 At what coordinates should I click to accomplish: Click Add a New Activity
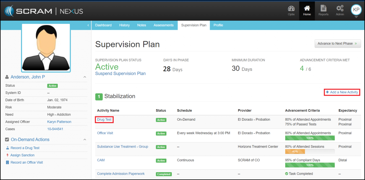click(x=342, y=92)
